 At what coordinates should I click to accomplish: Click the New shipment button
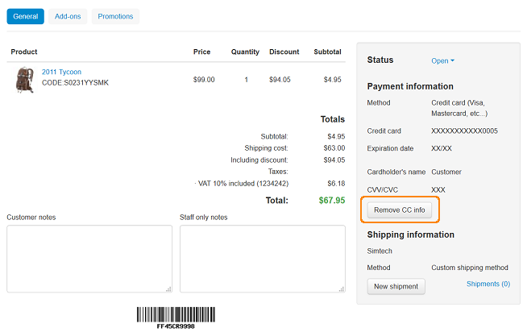pos(396,287)
